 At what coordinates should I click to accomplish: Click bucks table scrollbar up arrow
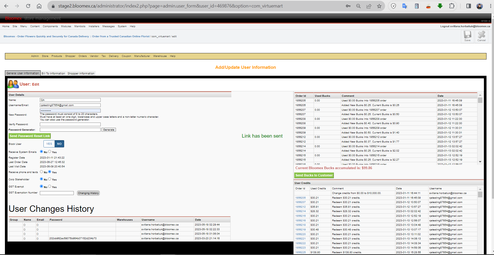click(x=480, y=95)
